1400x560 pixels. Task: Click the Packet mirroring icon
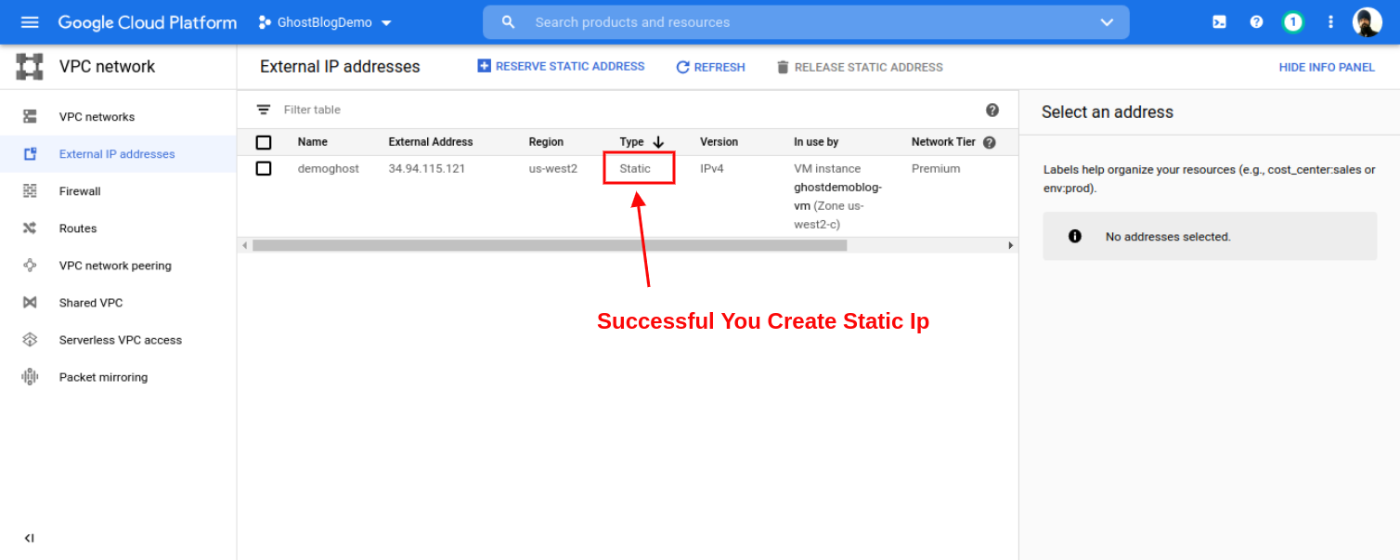tap(29, 376)
